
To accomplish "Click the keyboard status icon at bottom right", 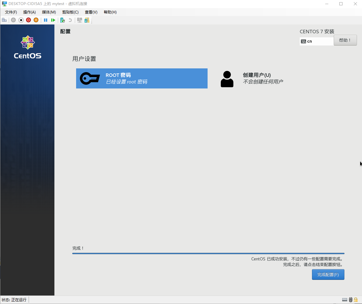I will coord(345,300).
